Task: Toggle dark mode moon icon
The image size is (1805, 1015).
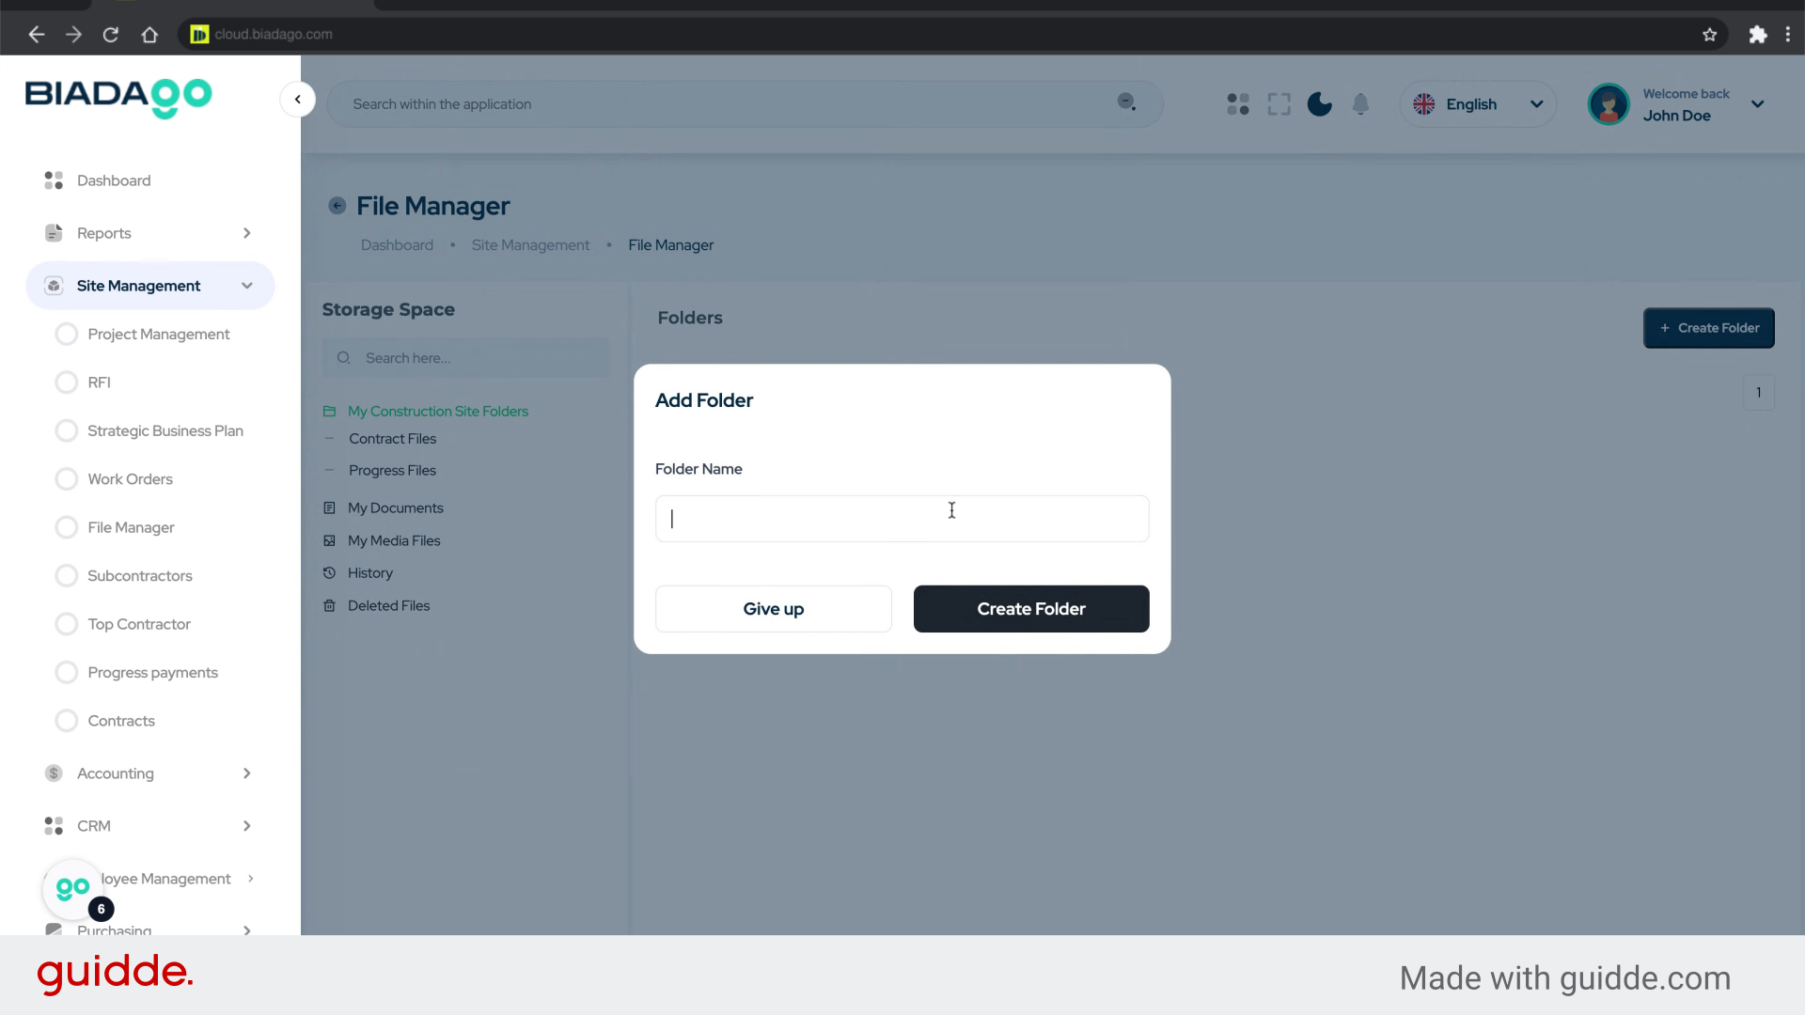Action: click(x=1319, y=104)
